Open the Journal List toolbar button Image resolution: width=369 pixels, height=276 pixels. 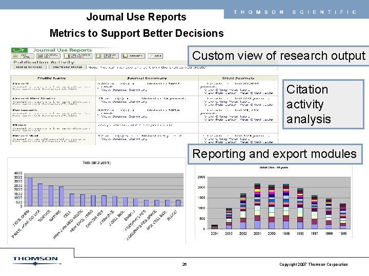(49, 56)
